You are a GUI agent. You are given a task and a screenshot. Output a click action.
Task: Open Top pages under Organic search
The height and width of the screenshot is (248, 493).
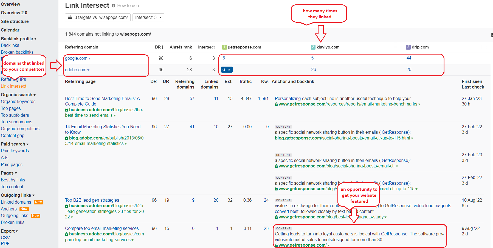(x=11, y=108)
